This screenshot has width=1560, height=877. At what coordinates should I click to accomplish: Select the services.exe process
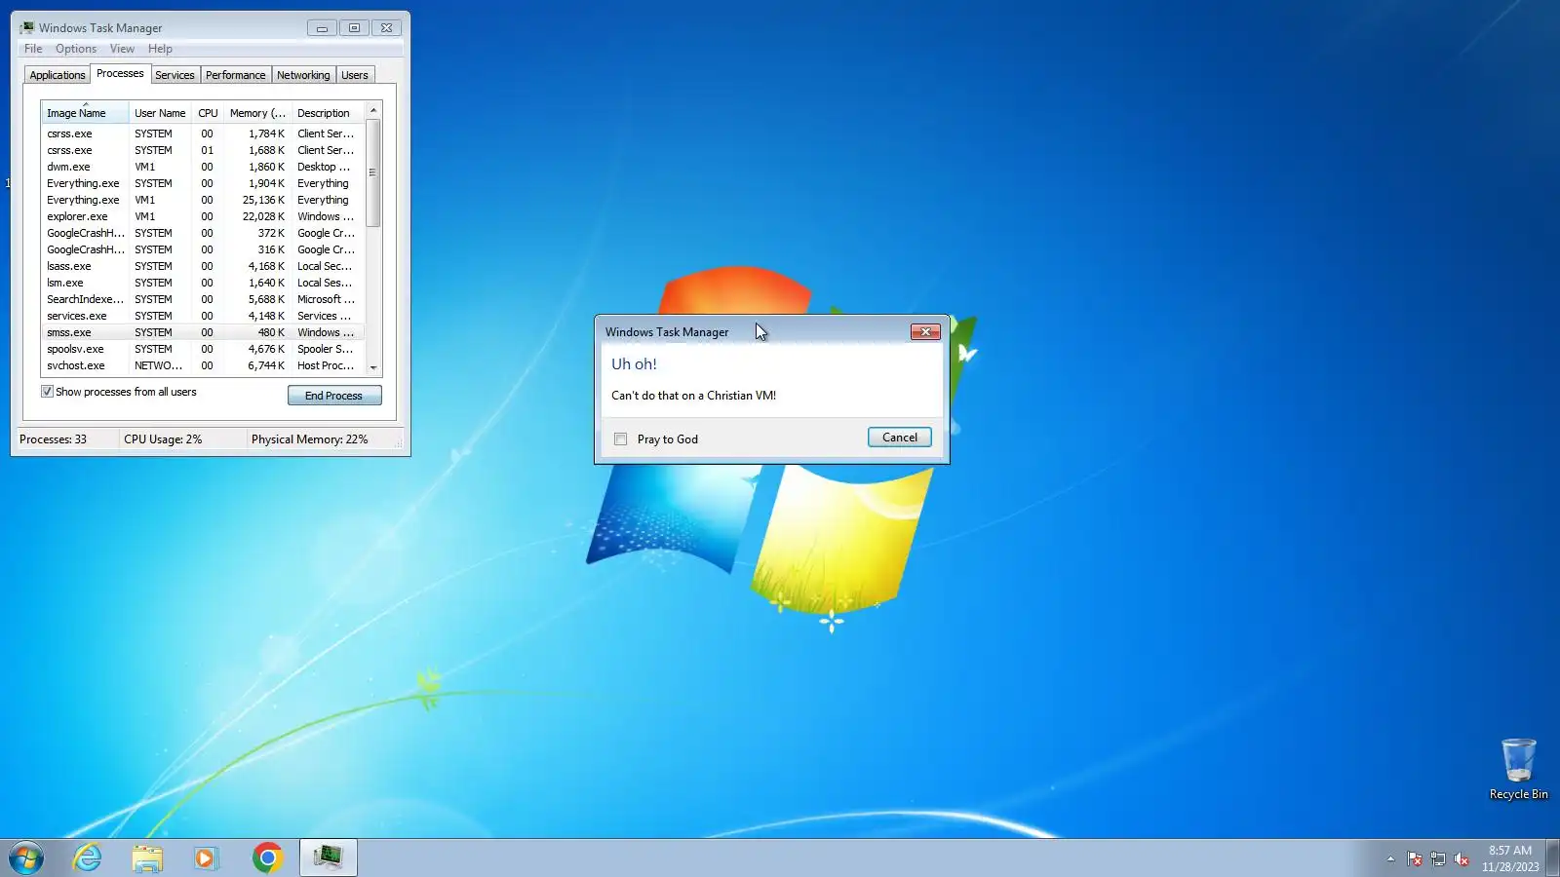coord(203,316)
